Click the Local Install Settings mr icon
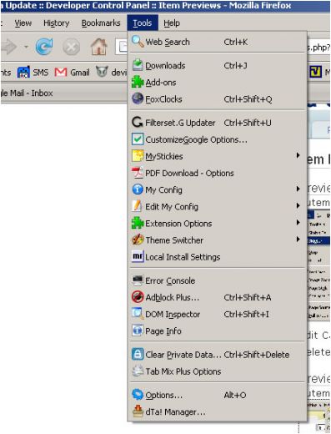This screenshot has width=331, height=434. tap(138, 256)
